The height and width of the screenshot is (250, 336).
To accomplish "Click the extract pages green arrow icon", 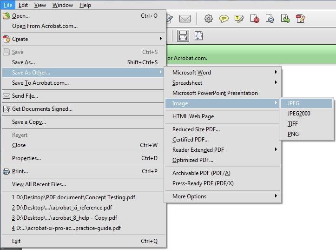I will tap(285, 19).
